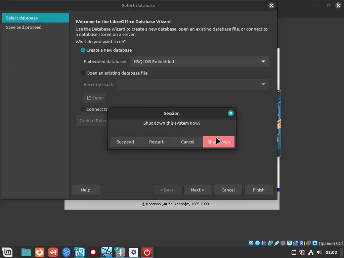
Task: Click Cancel in the Database Wizard
Action: coord(228,190)
